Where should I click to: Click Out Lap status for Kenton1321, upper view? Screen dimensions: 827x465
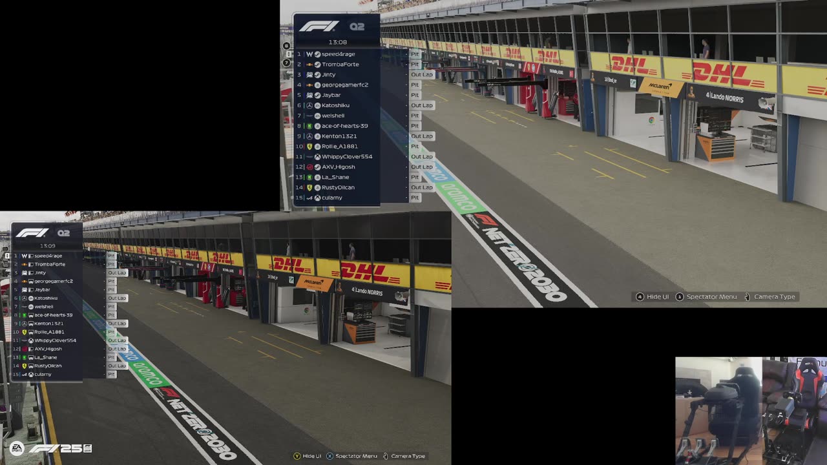click(x=422, y=136)
